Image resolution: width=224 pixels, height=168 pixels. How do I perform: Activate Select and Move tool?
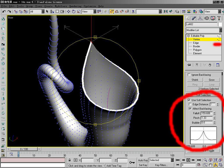[x=68, y=12]
